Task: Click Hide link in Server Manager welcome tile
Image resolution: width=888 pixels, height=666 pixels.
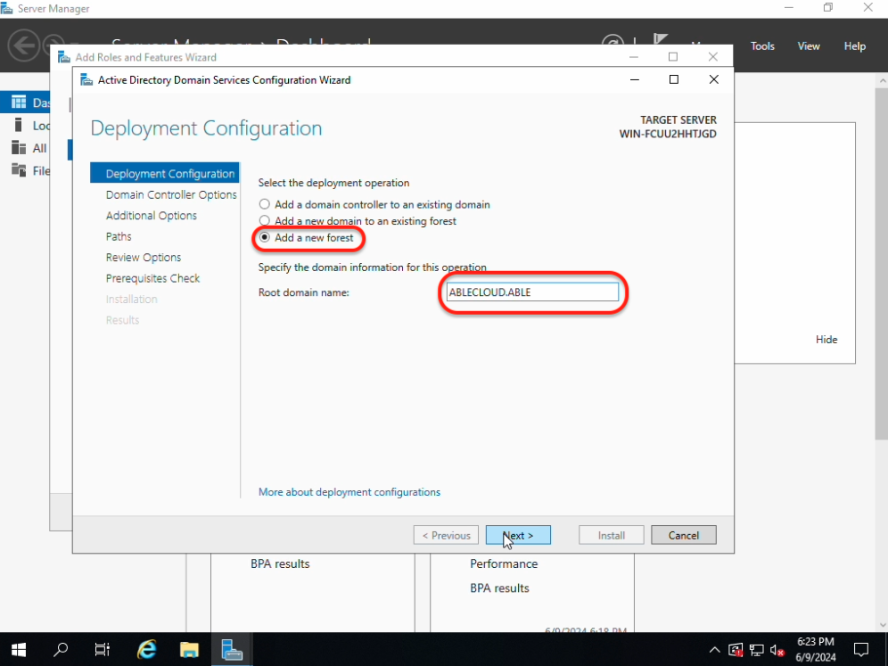Action: tap(826, 340)
